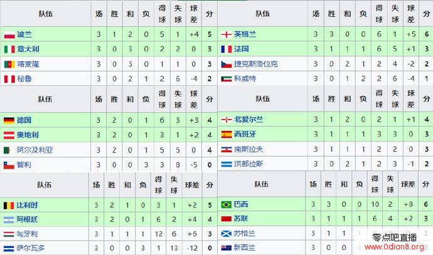Viewport: 433px width, 255px height.
Task: Click the Italy flag icon
Action: [9, 49]
